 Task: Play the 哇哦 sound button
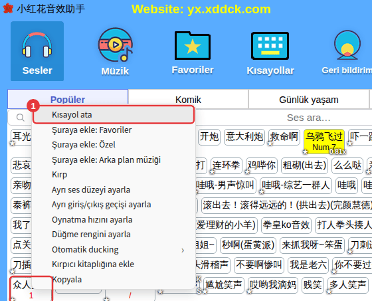tap(347, 185)
